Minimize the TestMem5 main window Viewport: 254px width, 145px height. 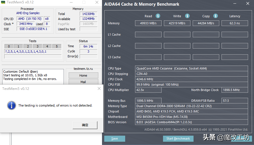71,2
